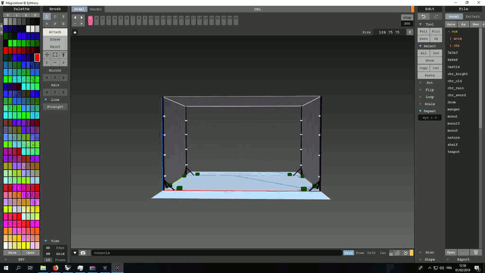Screen dimensions: 485x273
Task: Click the grid view icon near camera modes
Action: [x=397, y=253]
